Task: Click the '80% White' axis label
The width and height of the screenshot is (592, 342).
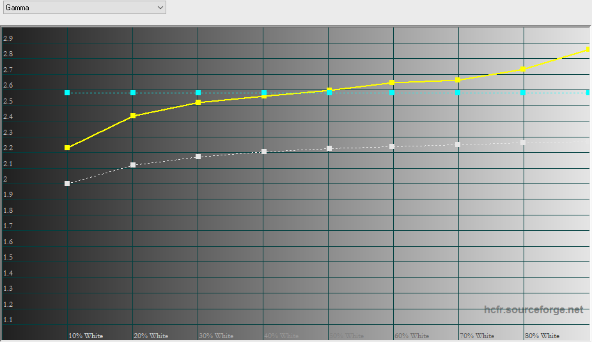Action: 543,336
